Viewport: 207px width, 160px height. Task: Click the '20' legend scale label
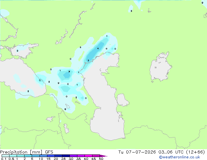tap(56, 159)
